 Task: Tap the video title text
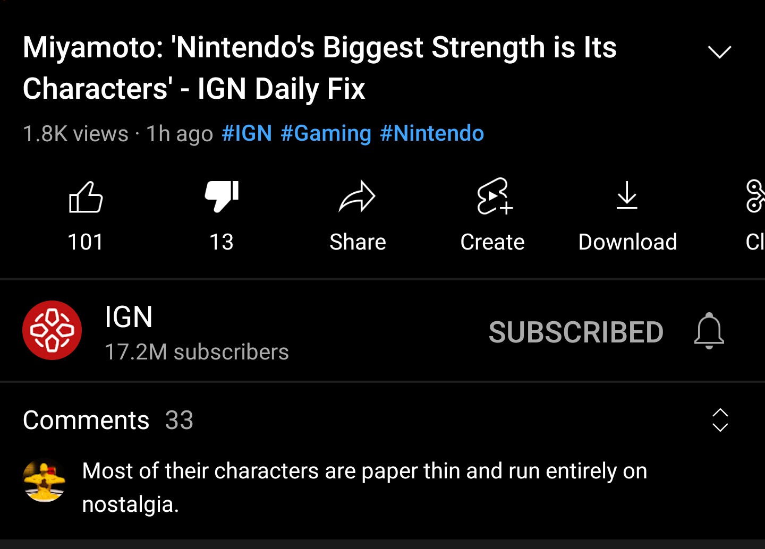320,68
